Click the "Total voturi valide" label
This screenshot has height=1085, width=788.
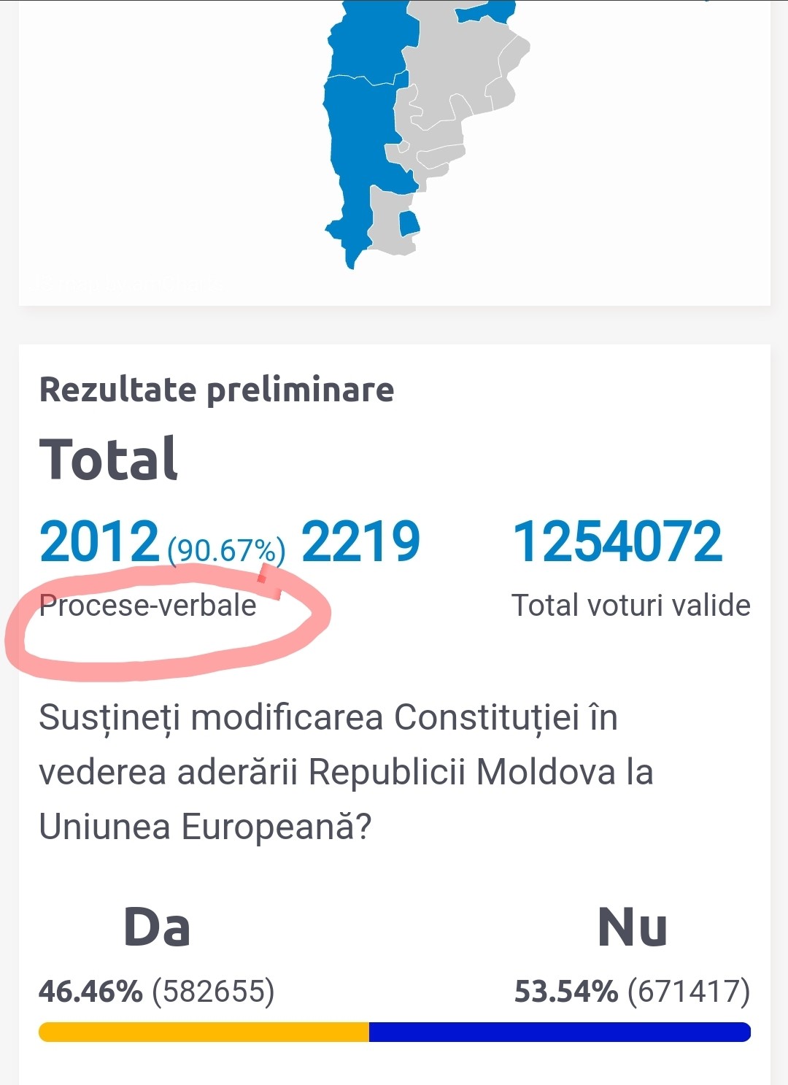click(x=630, y=606)
